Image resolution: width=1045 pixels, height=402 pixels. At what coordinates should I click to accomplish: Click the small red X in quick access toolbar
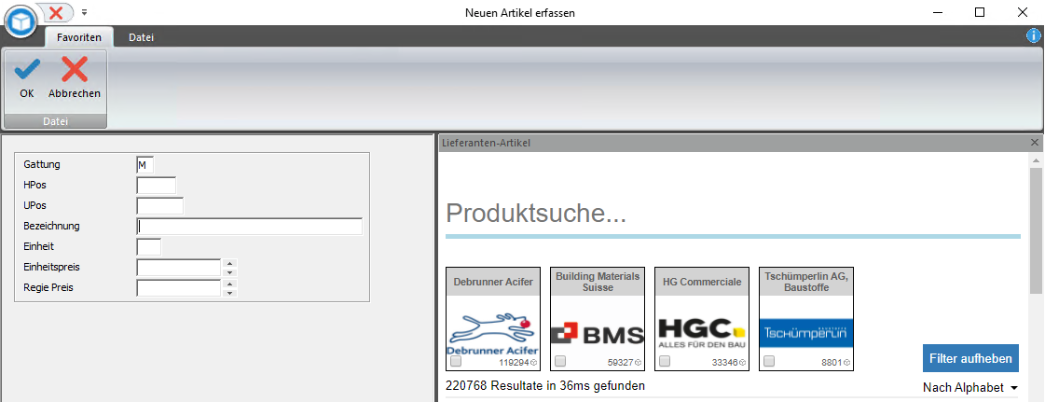57,12
